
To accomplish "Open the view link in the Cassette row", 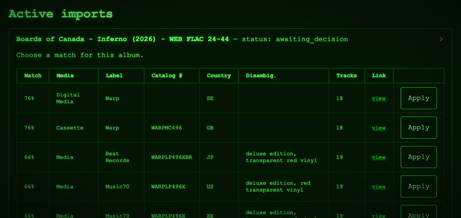I will tap(379, 128).
